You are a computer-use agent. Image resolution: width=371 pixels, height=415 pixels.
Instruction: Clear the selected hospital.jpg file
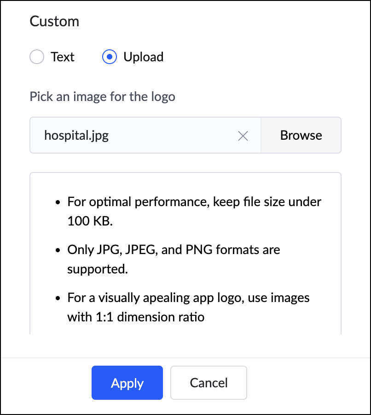243,136
